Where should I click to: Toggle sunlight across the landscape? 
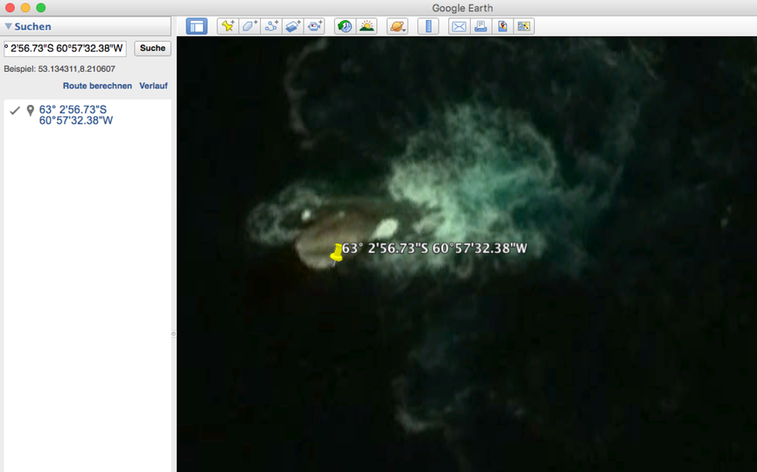pyautogui.click(x=367, y=26)
